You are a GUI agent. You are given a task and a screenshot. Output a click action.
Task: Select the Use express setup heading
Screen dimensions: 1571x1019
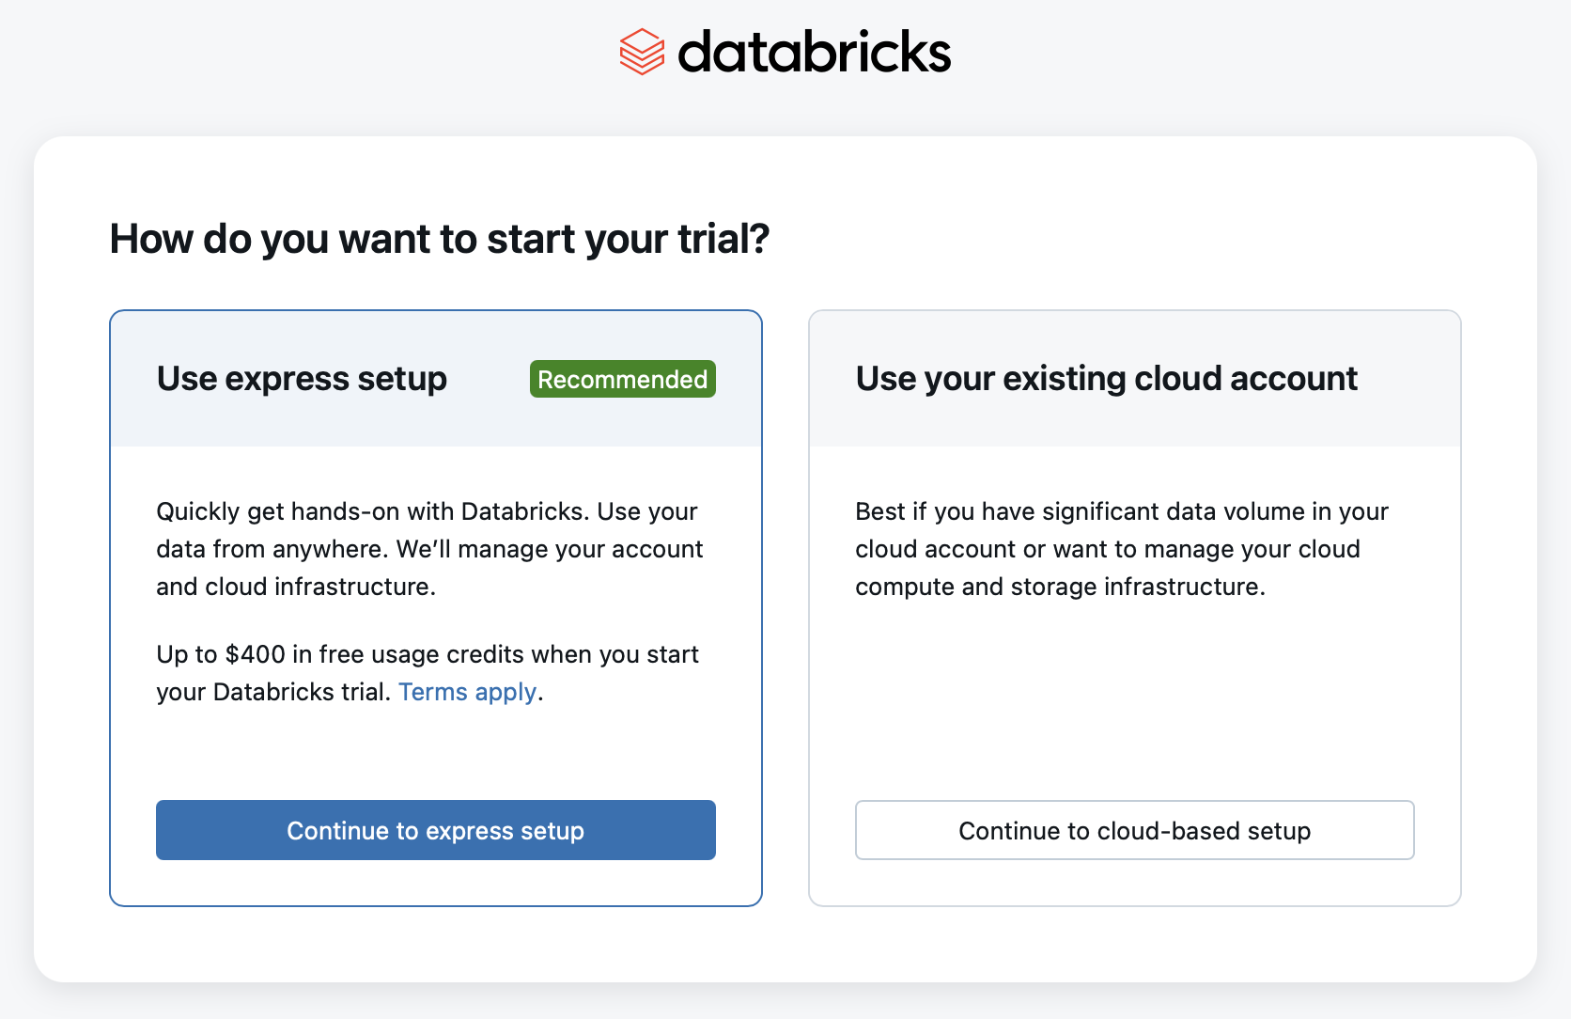point(302,379)
